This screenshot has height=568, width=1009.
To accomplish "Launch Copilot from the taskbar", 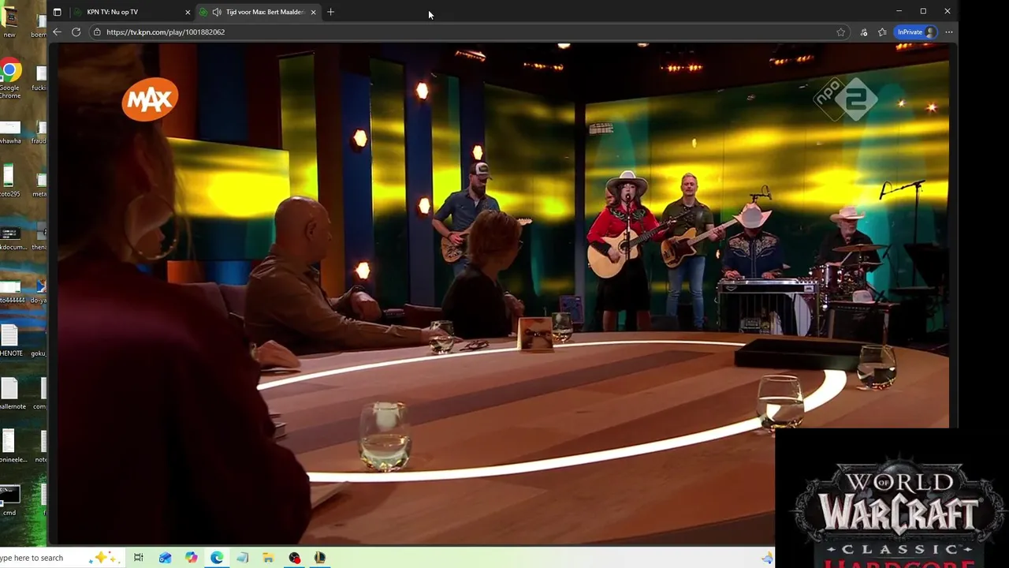I will tap(191, 558).
